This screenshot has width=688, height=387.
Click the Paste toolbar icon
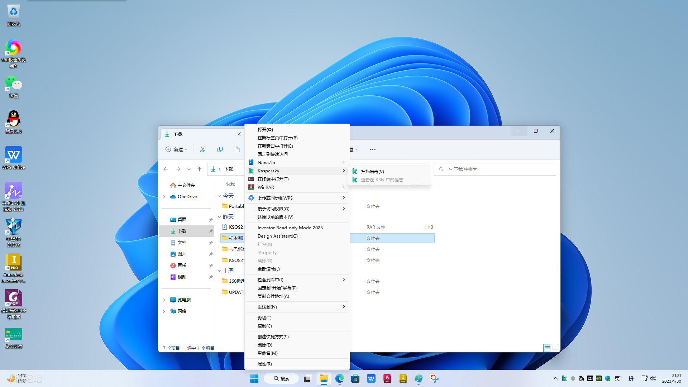237,149
